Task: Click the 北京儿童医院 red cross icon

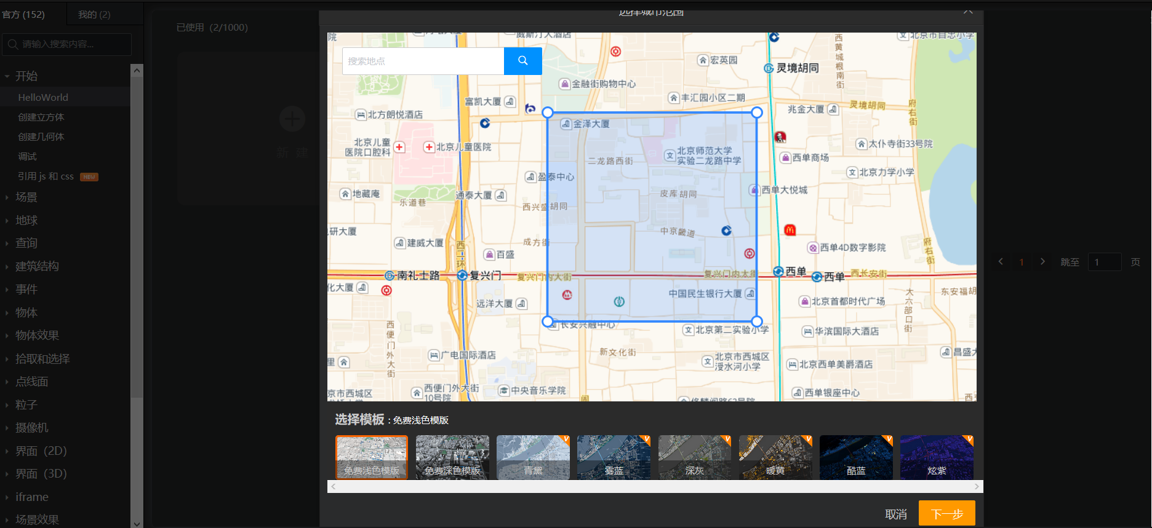Action: coord(429,147)
